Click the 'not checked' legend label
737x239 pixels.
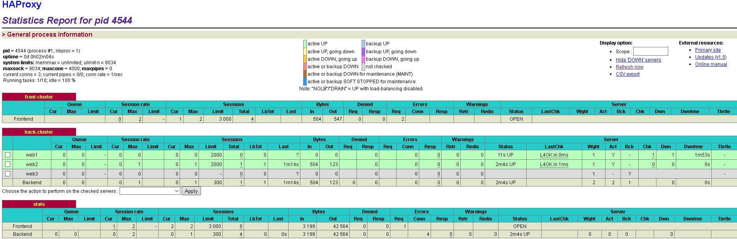[x=379, y=67]
